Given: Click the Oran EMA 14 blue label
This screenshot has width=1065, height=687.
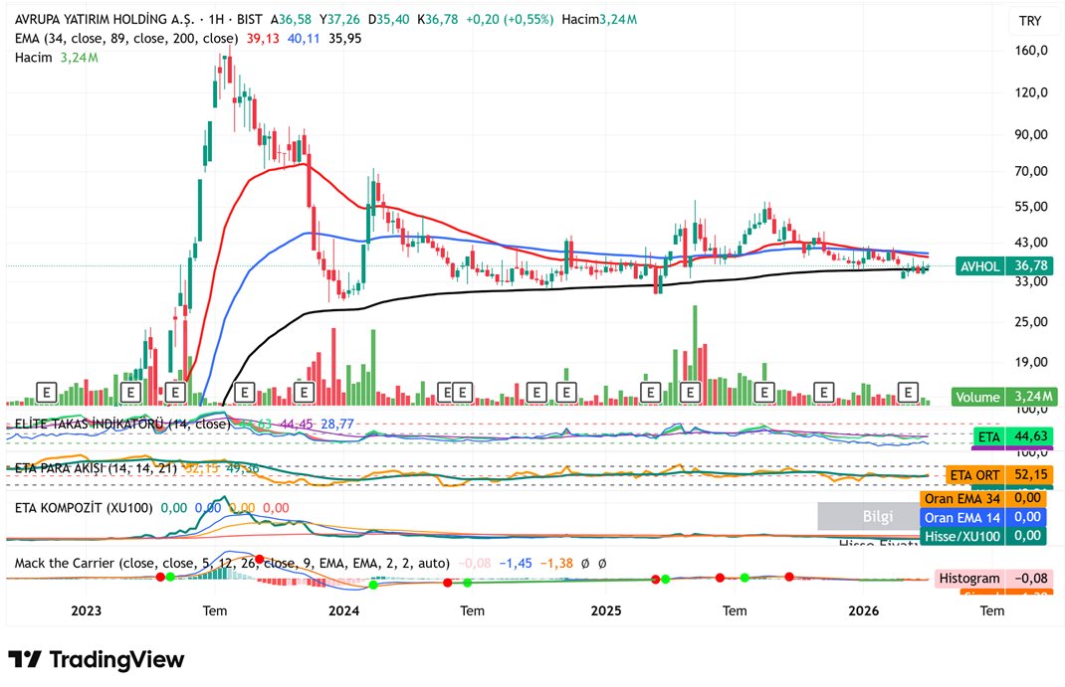Looking at the screenshot, I should [x=982, y=517].
